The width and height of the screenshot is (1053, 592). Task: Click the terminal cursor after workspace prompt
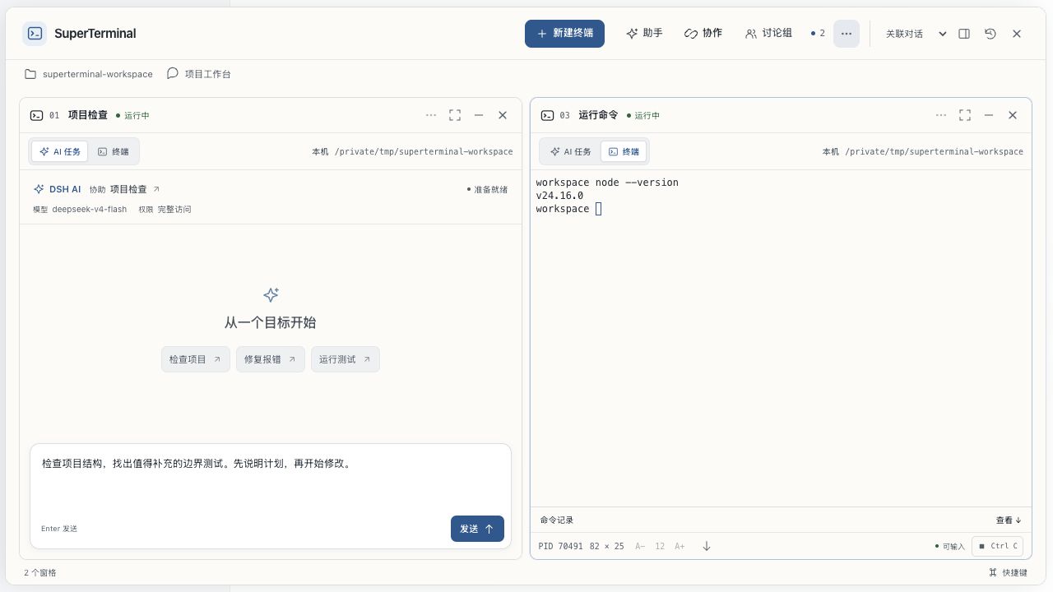click(599, 209)
